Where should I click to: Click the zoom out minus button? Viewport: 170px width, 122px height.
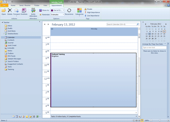(151, 120)
